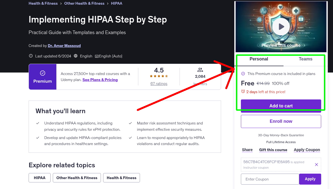Click the Premium badge icon
Viewport: 333px width, 189px height.
click(42, 73)
